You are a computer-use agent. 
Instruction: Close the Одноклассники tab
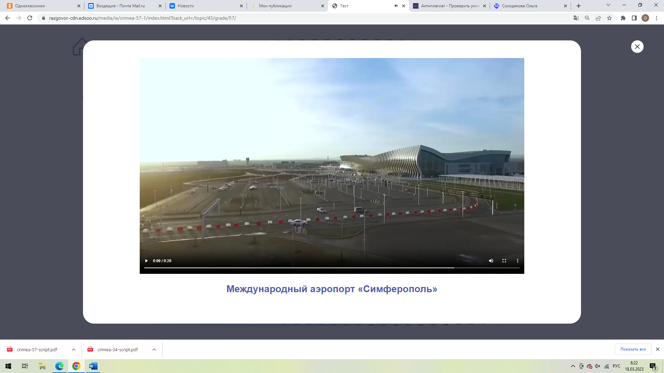tap(79, 6)
